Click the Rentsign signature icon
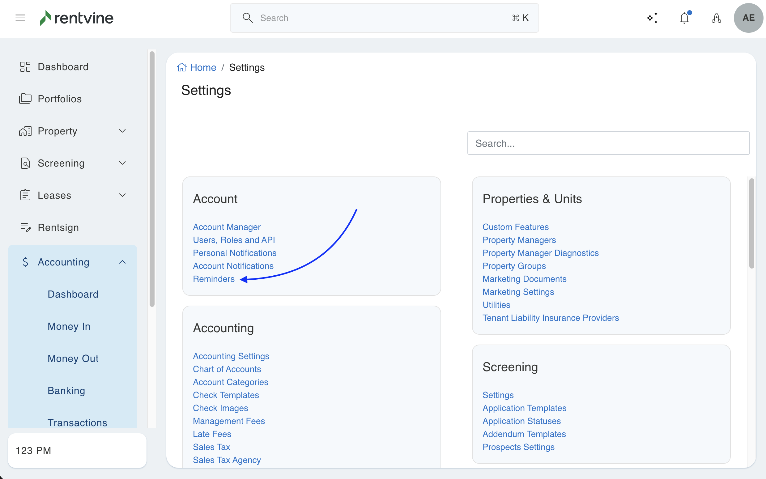 (x=25, y=227)
